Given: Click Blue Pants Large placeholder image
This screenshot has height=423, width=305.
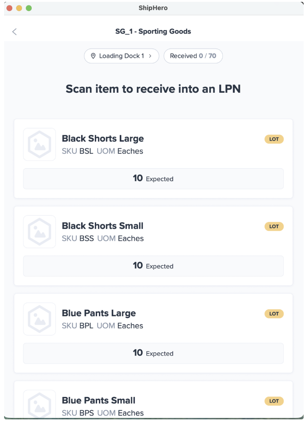Looking at the screenshot, I should point(39,319).
